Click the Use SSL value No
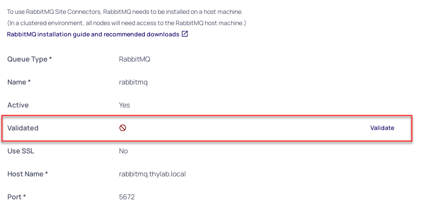422x221 pixels. [x=124, y=151]
